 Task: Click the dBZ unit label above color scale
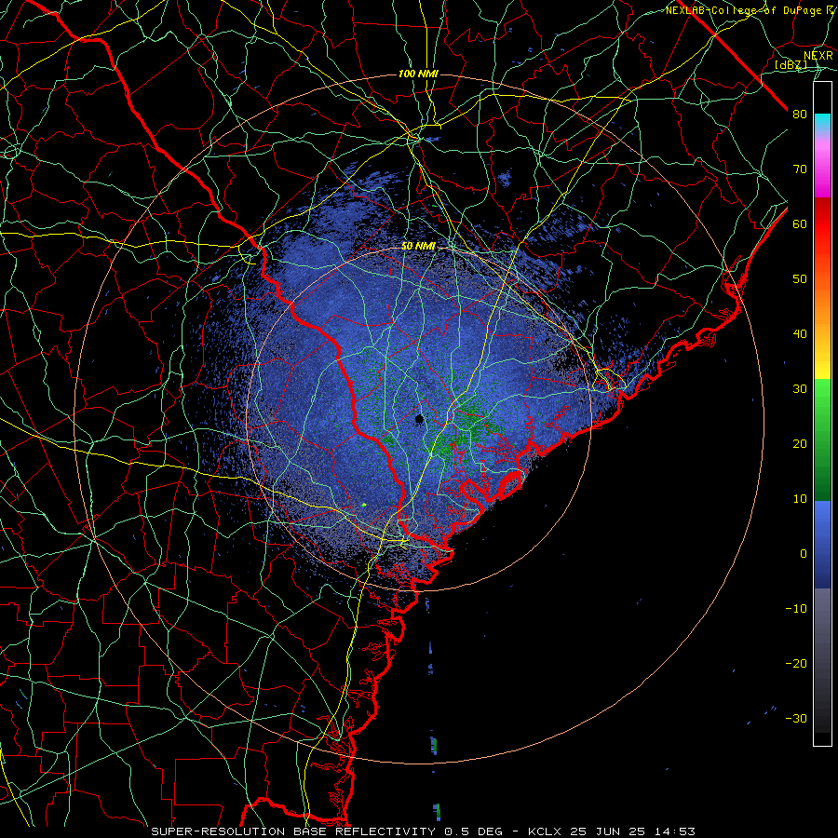click(791, 64)
